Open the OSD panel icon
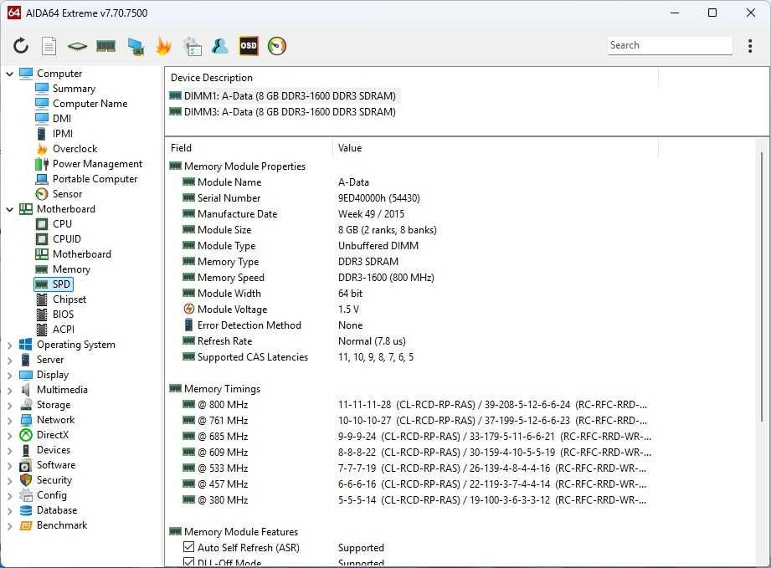 (249, 46)
